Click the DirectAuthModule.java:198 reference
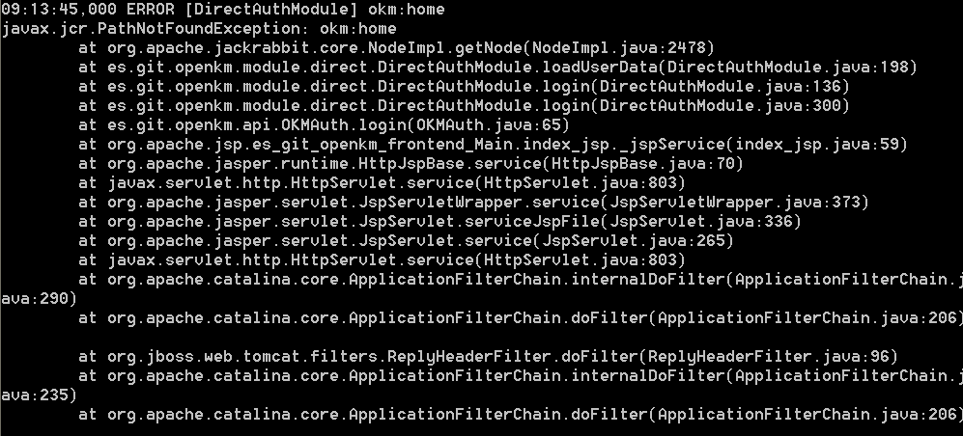Screen dimensions: 963x436 coord(788,67)
